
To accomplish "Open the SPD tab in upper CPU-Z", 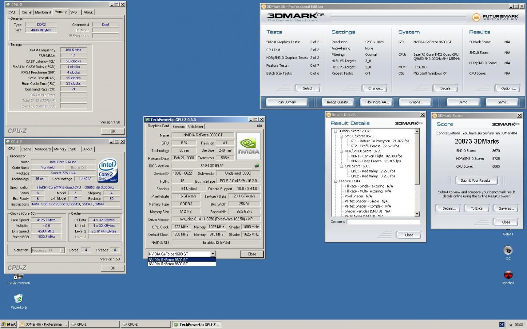I will (73, 12).
